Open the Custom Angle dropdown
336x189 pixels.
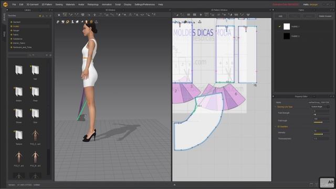click(x=320, y=107)
